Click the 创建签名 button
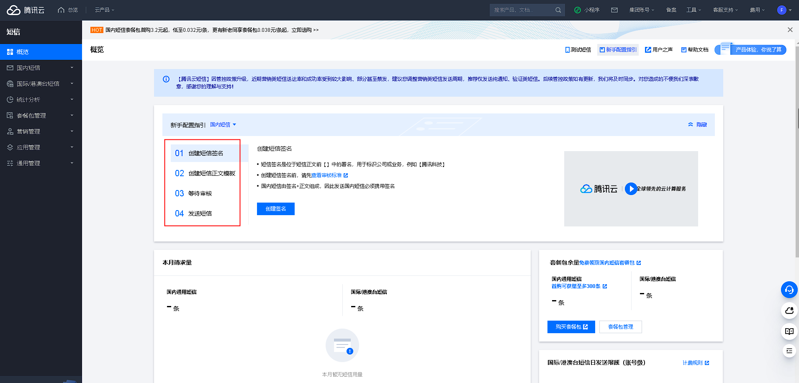This screenshot has width=799, height=383. (x=275, y=209)
